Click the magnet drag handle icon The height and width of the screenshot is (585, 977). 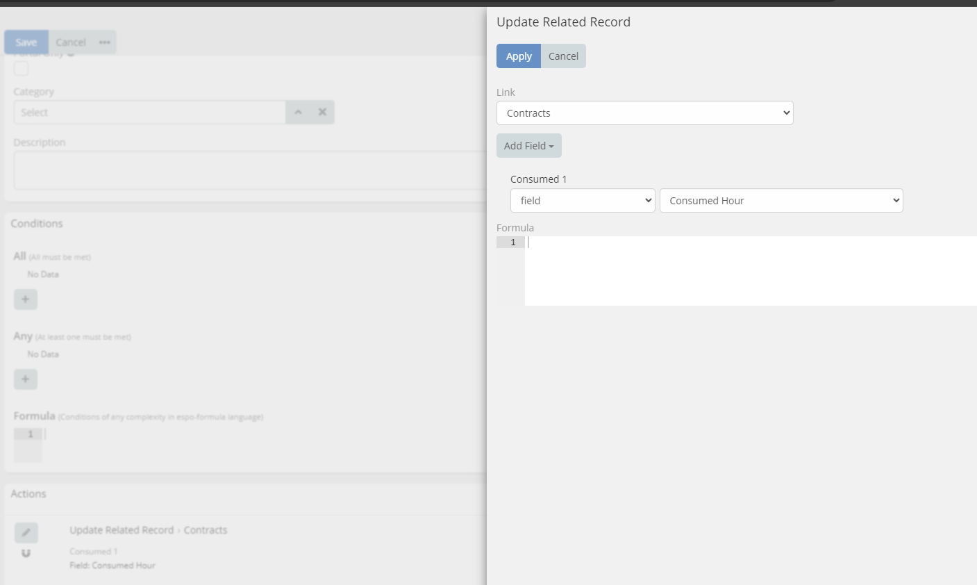[26, 553]
